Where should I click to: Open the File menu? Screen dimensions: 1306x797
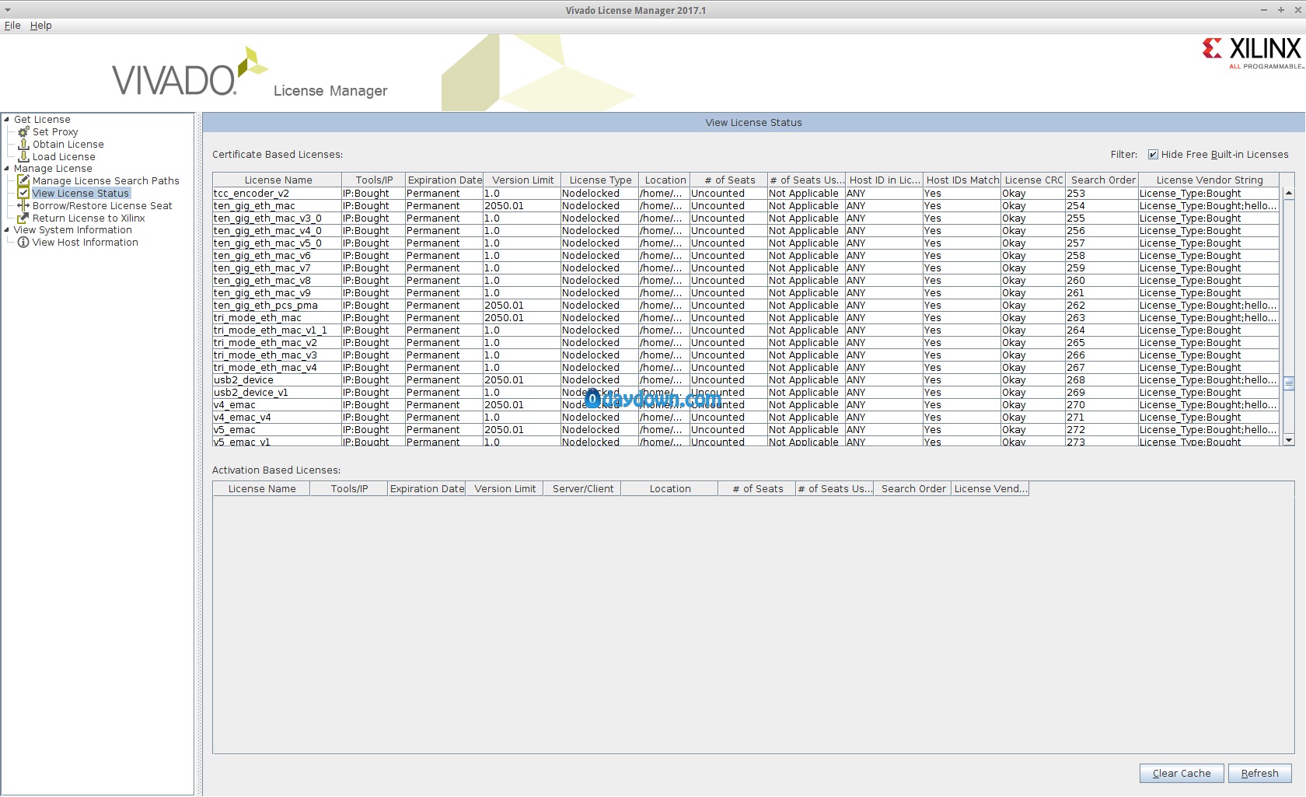coord(12,26)
